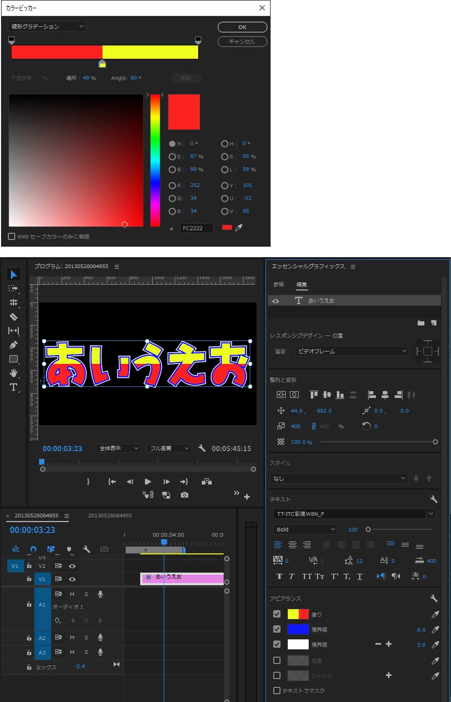This screenshot has width=451, height=702.
Task: Select the あいうえお clip on timeline
Action: (182, 578)
